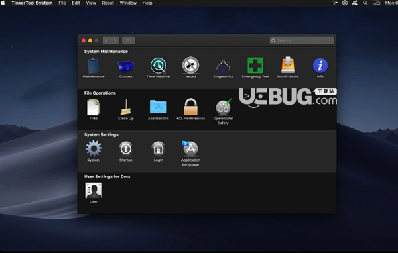Open the Info pane
The image size is (398, 253).
320,68
